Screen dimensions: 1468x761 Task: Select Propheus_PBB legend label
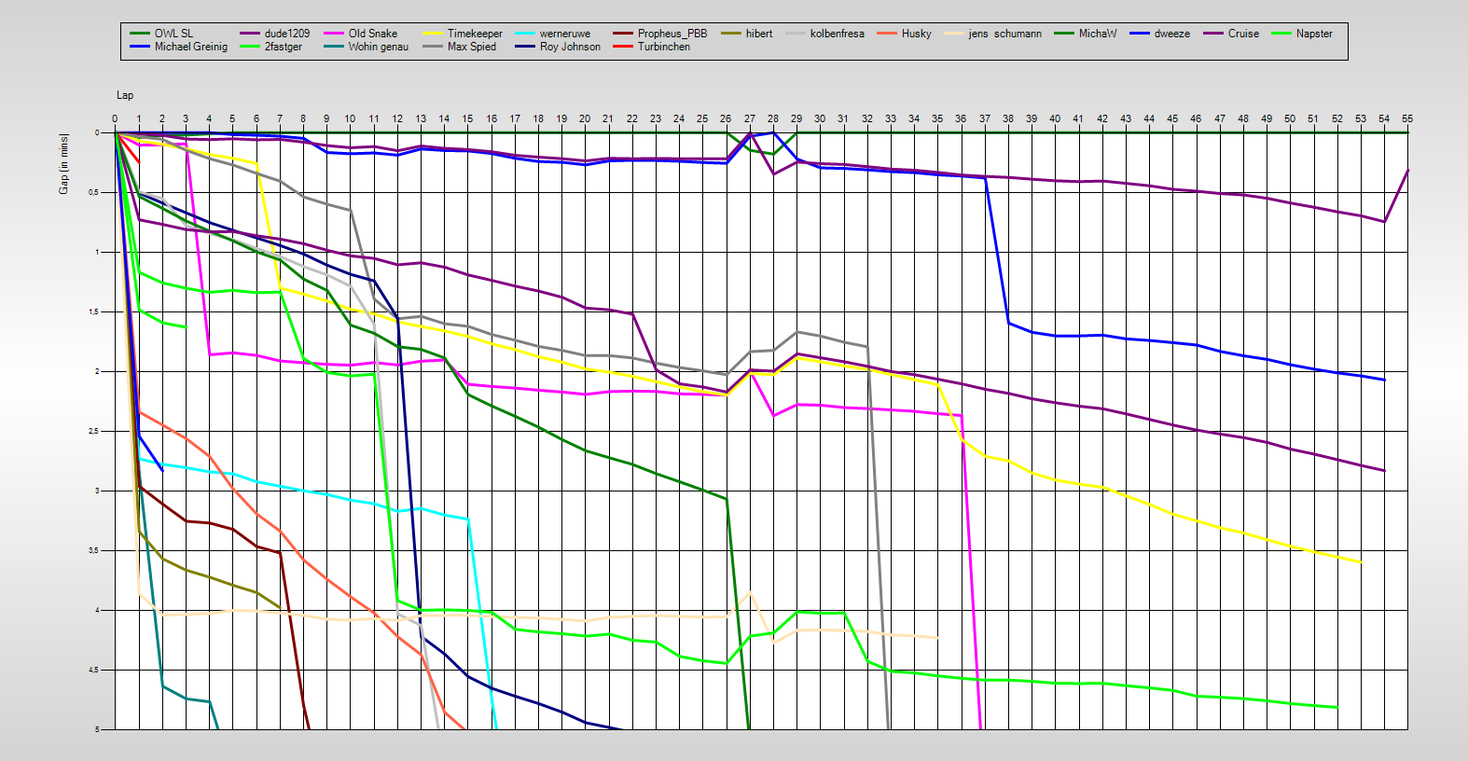672,34
